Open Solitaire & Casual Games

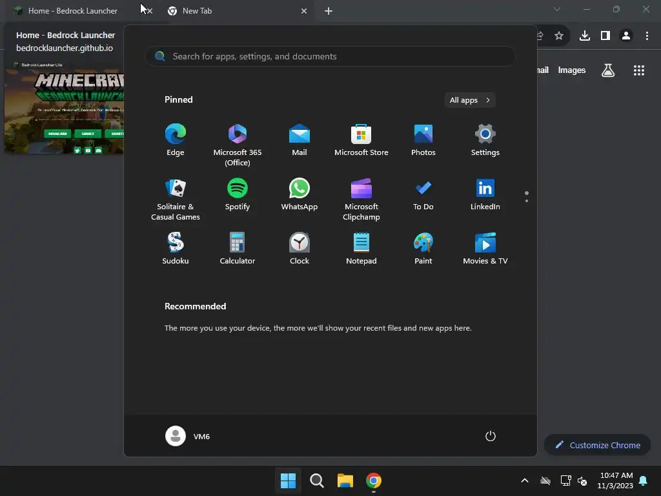pos(176,200)
